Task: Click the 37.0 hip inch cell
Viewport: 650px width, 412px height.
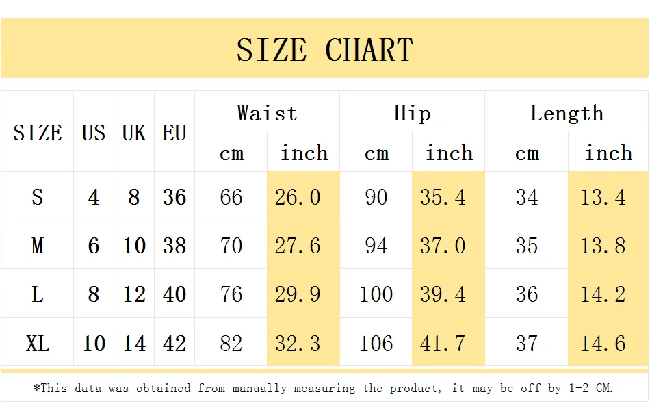Action: [449, 244]
